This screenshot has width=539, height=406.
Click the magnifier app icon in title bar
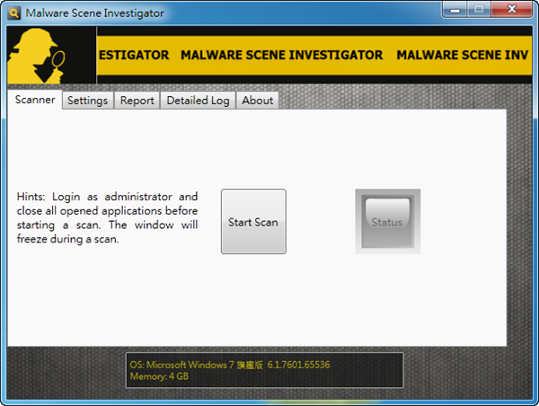point(13,13)
